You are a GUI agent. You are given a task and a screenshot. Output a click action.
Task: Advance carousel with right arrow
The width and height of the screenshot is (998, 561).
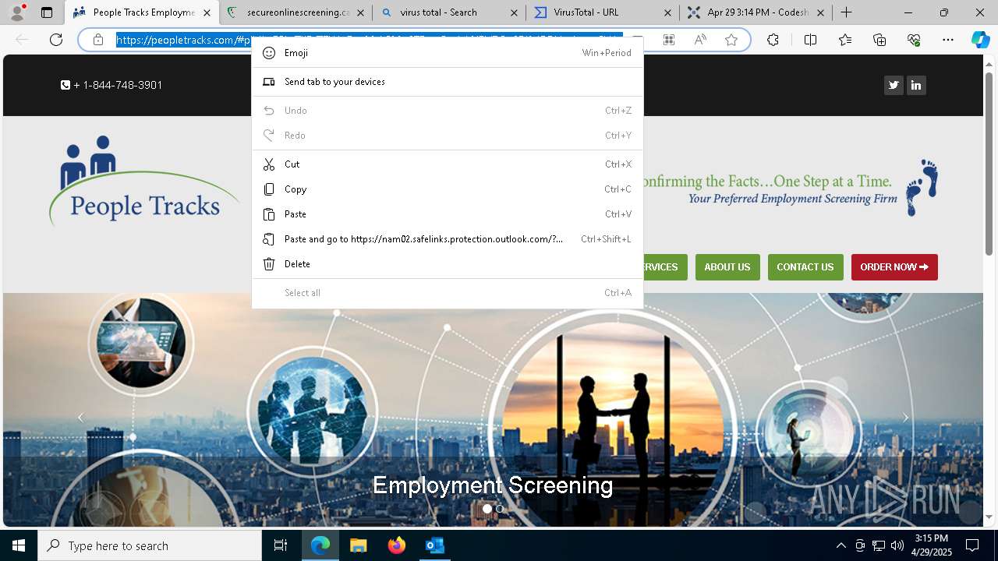905,418
